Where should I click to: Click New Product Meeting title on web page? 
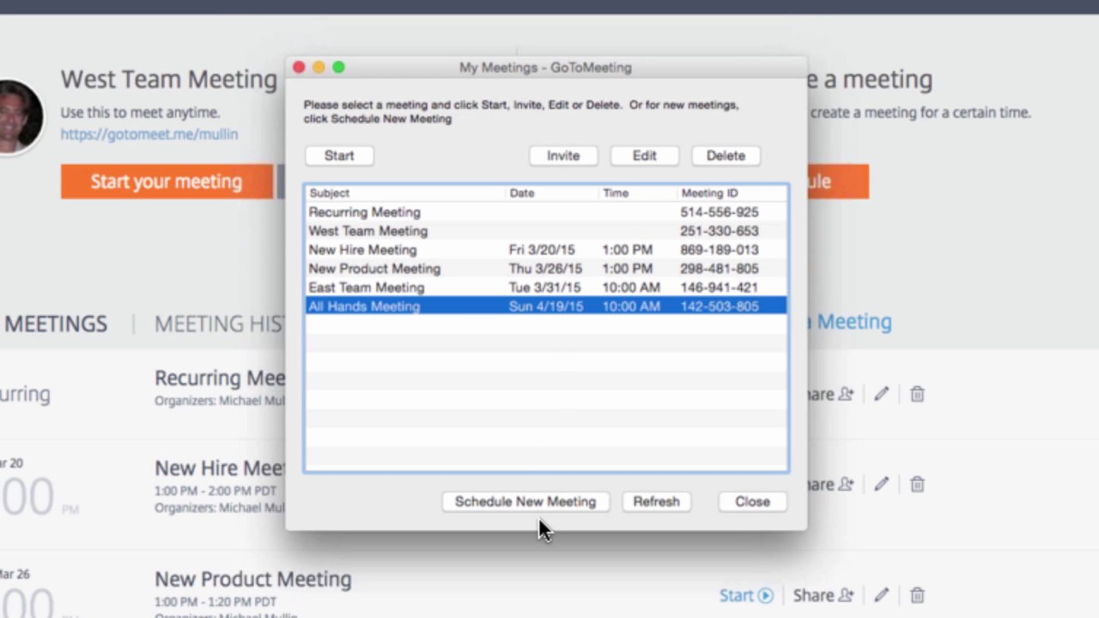[x=252, y=579]
